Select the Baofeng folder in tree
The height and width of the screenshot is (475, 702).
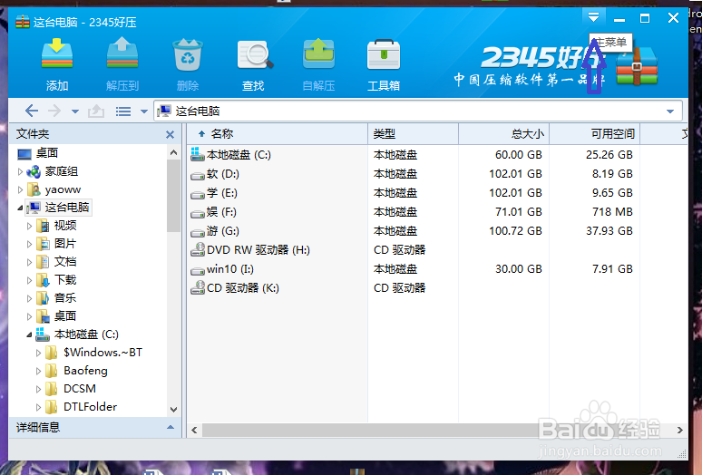(x=85, y=371)
